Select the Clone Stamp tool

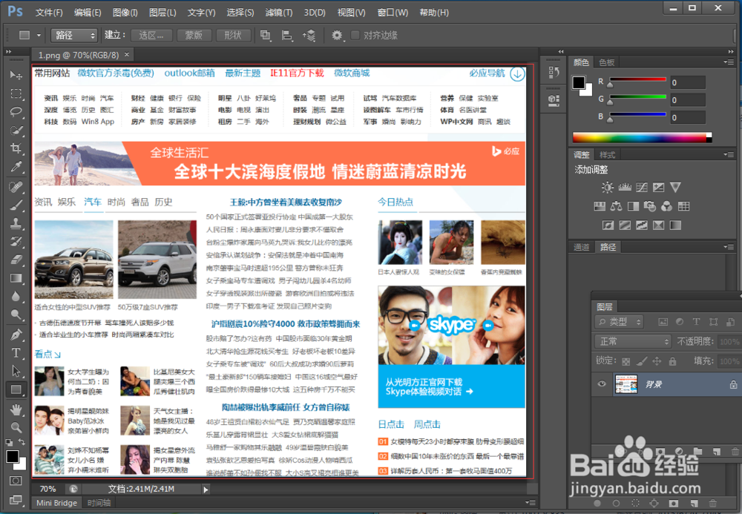click(x=16, y=223)
